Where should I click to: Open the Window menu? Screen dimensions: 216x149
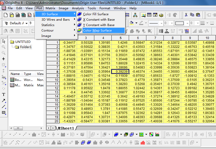(120, 8)
